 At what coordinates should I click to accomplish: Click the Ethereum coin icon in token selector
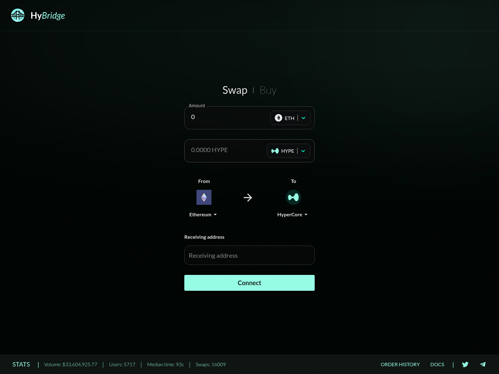[279, 118]
